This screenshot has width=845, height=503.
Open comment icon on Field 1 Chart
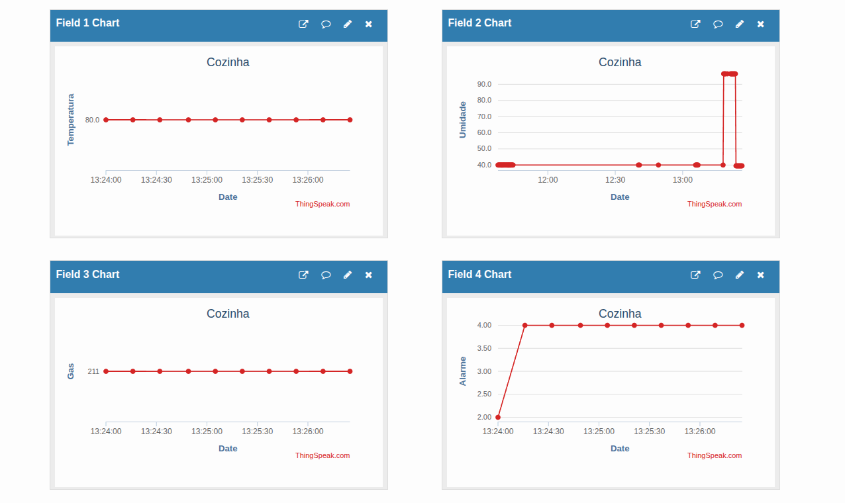point(326,24)
